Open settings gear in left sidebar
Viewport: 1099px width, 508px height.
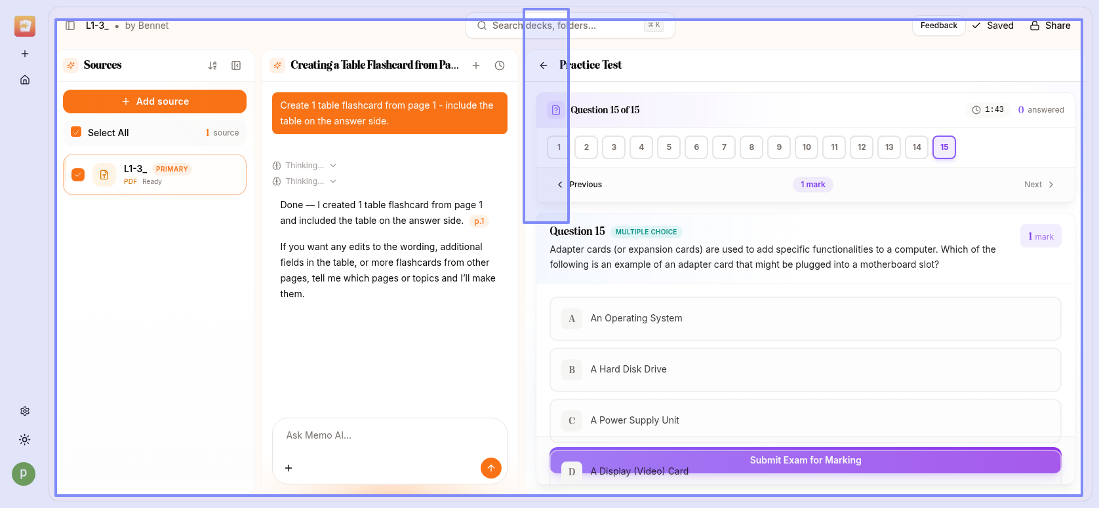click(x=25, y=411)
